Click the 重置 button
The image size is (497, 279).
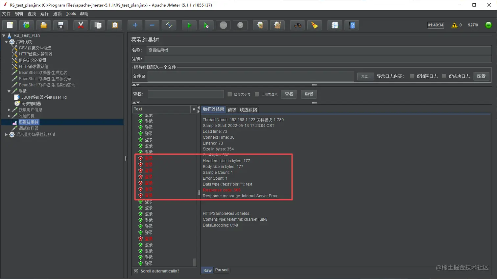(309, 94)
